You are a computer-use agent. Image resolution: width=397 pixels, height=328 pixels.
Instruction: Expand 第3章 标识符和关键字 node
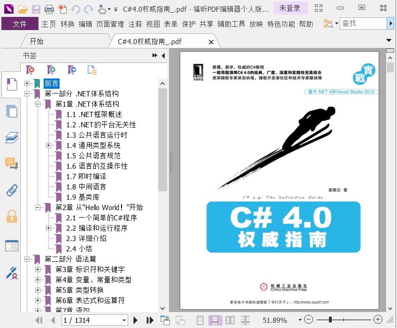38,269
